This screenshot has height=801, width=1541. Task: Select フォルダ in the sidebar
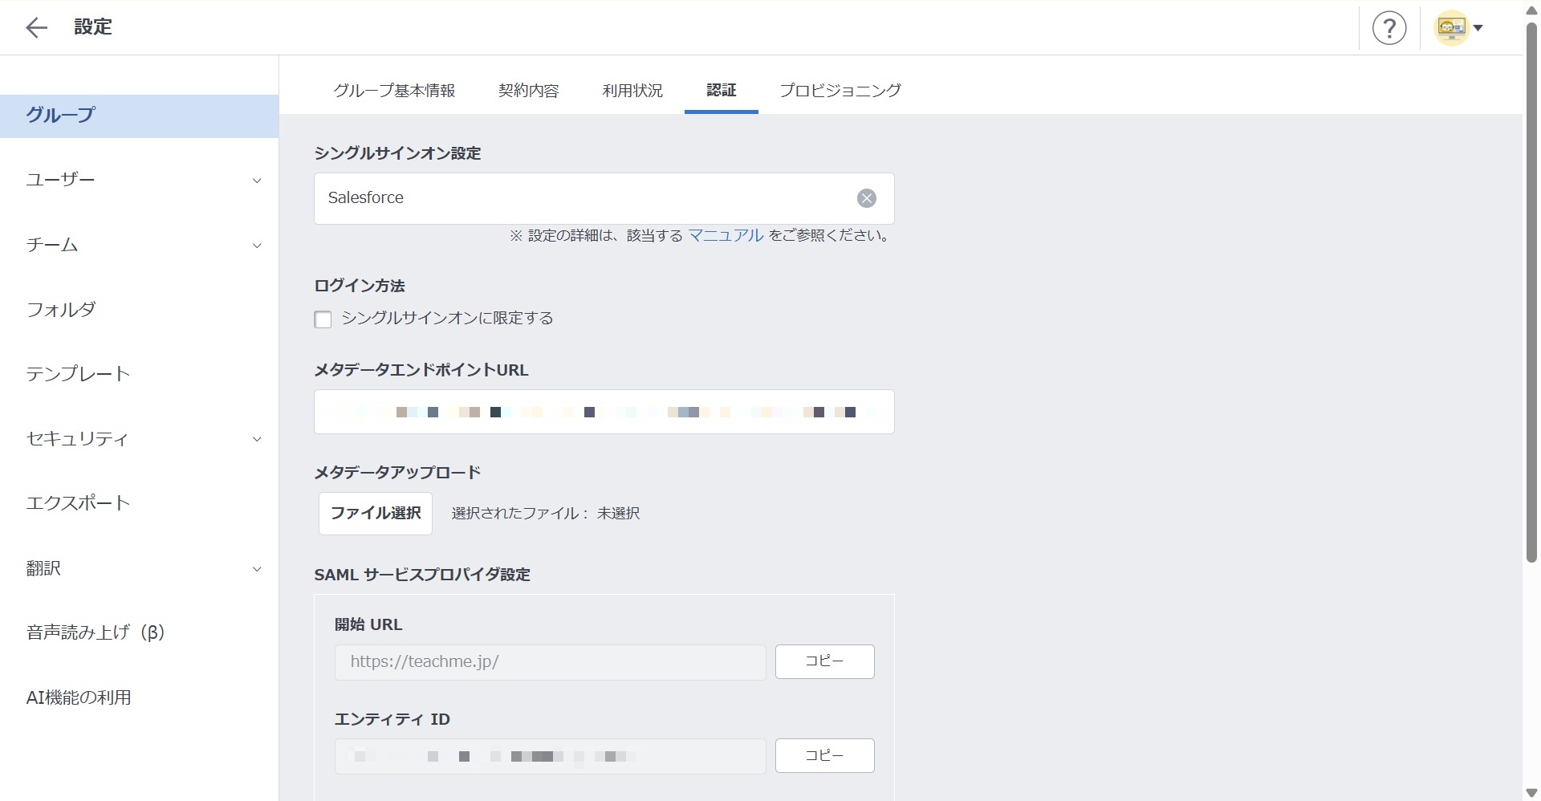61,310
